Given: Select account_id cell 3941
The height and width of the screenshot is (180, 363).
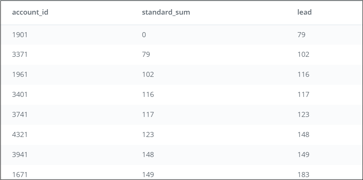Looking at the screenshot, I should click(20, 155).
